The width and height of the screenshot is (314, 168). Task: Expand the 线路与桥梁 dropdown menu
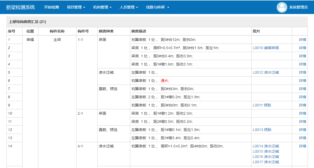pyautogui.click(x=157, y=7)
